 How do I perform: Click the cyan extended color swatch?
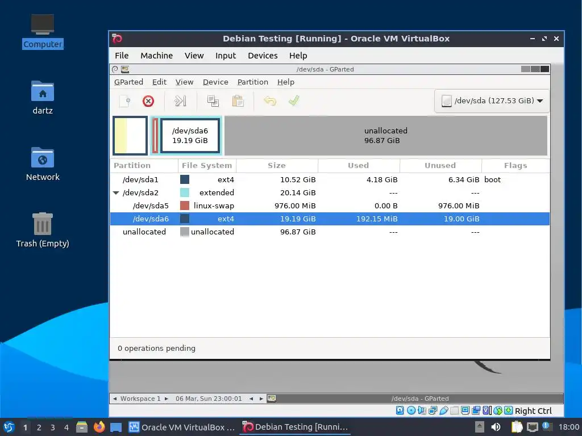coord(185,193)
